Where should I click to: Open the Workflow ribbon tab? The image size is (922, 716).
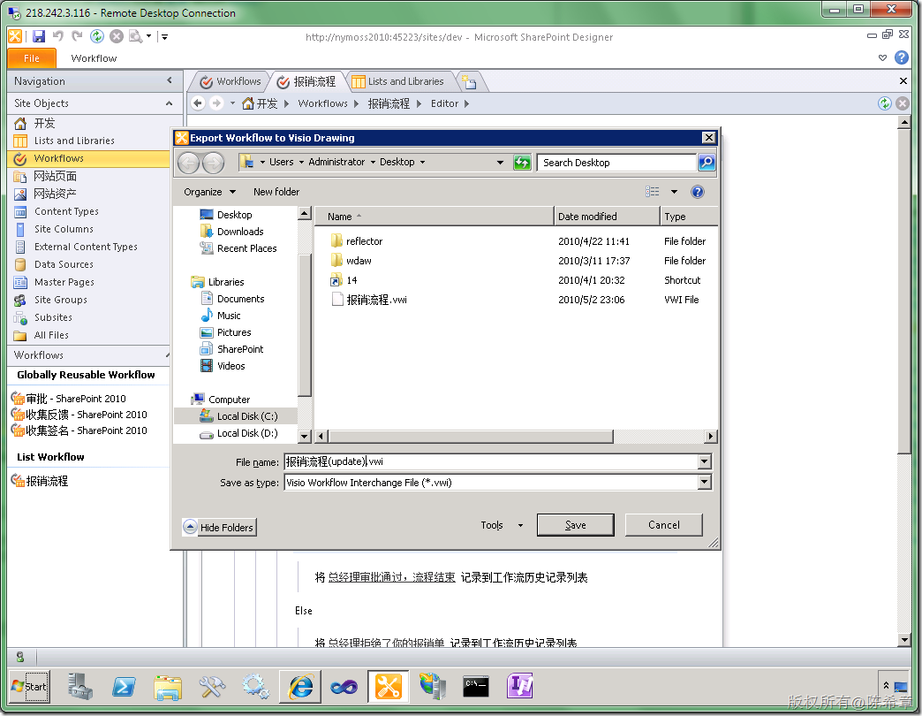94,58
